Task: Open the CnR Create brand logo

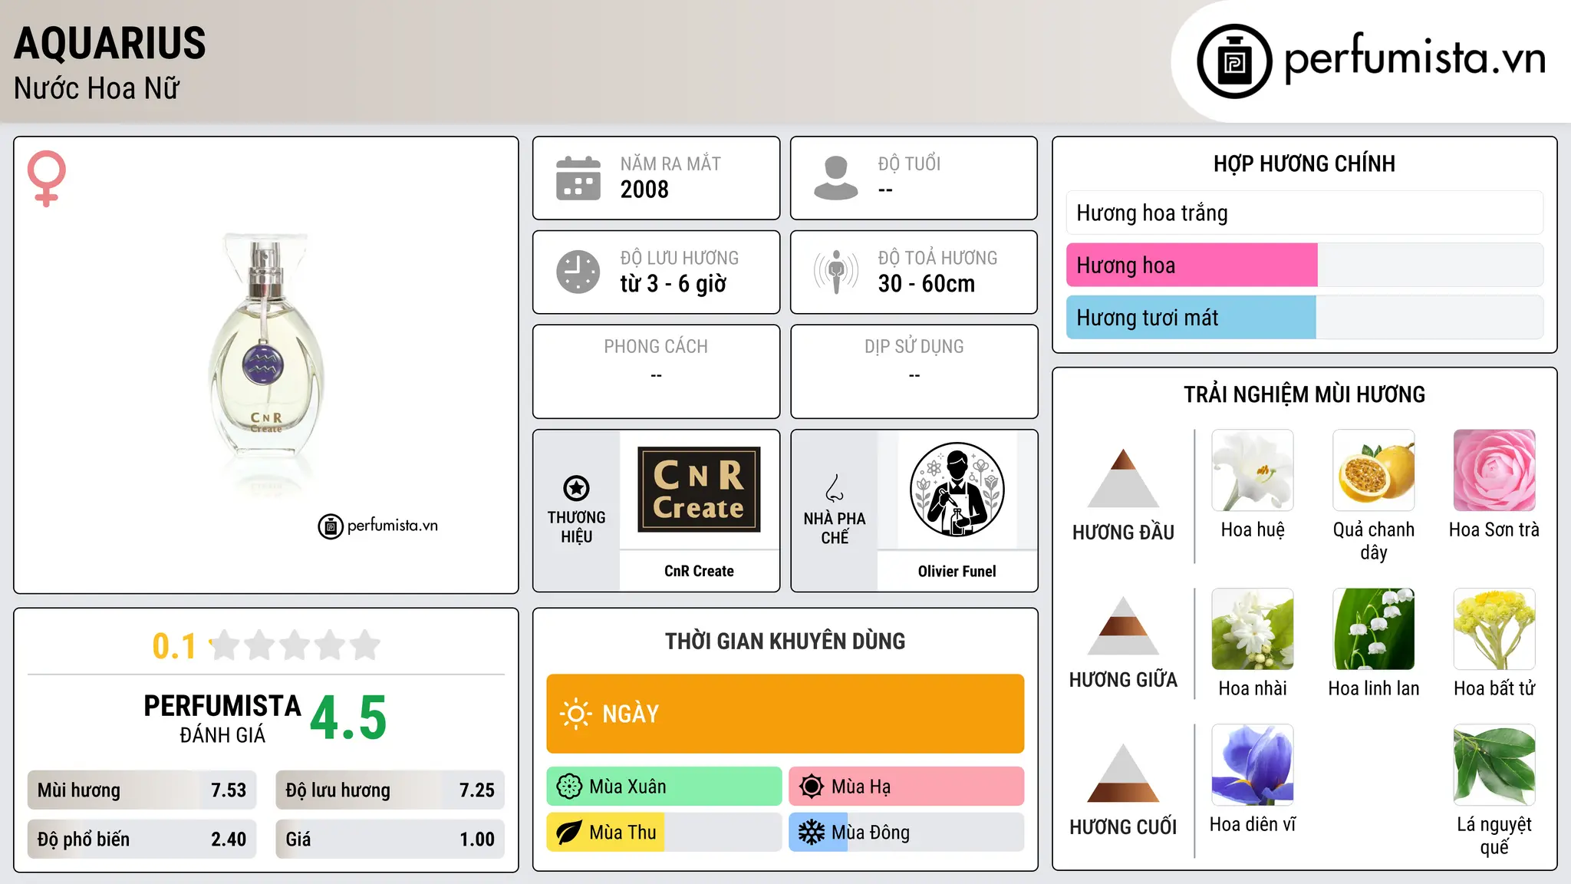Action: pos(699,490)
